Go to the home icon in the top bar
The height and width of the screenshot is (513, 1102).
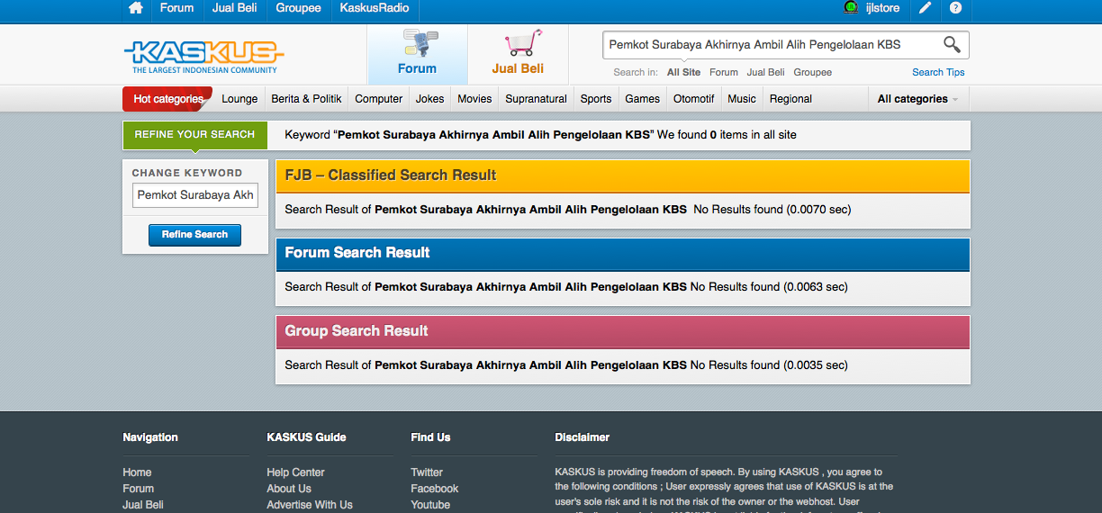coord(136,8)
